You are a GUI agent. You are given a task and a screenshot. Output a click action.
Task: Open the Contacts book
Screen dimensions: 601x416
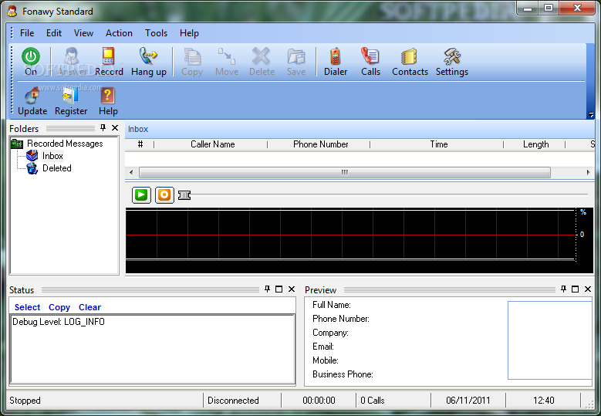410,61
